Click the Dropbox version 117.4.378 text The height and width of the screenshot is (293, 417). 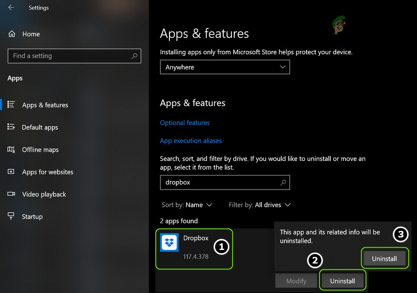(x=196, y=257)
